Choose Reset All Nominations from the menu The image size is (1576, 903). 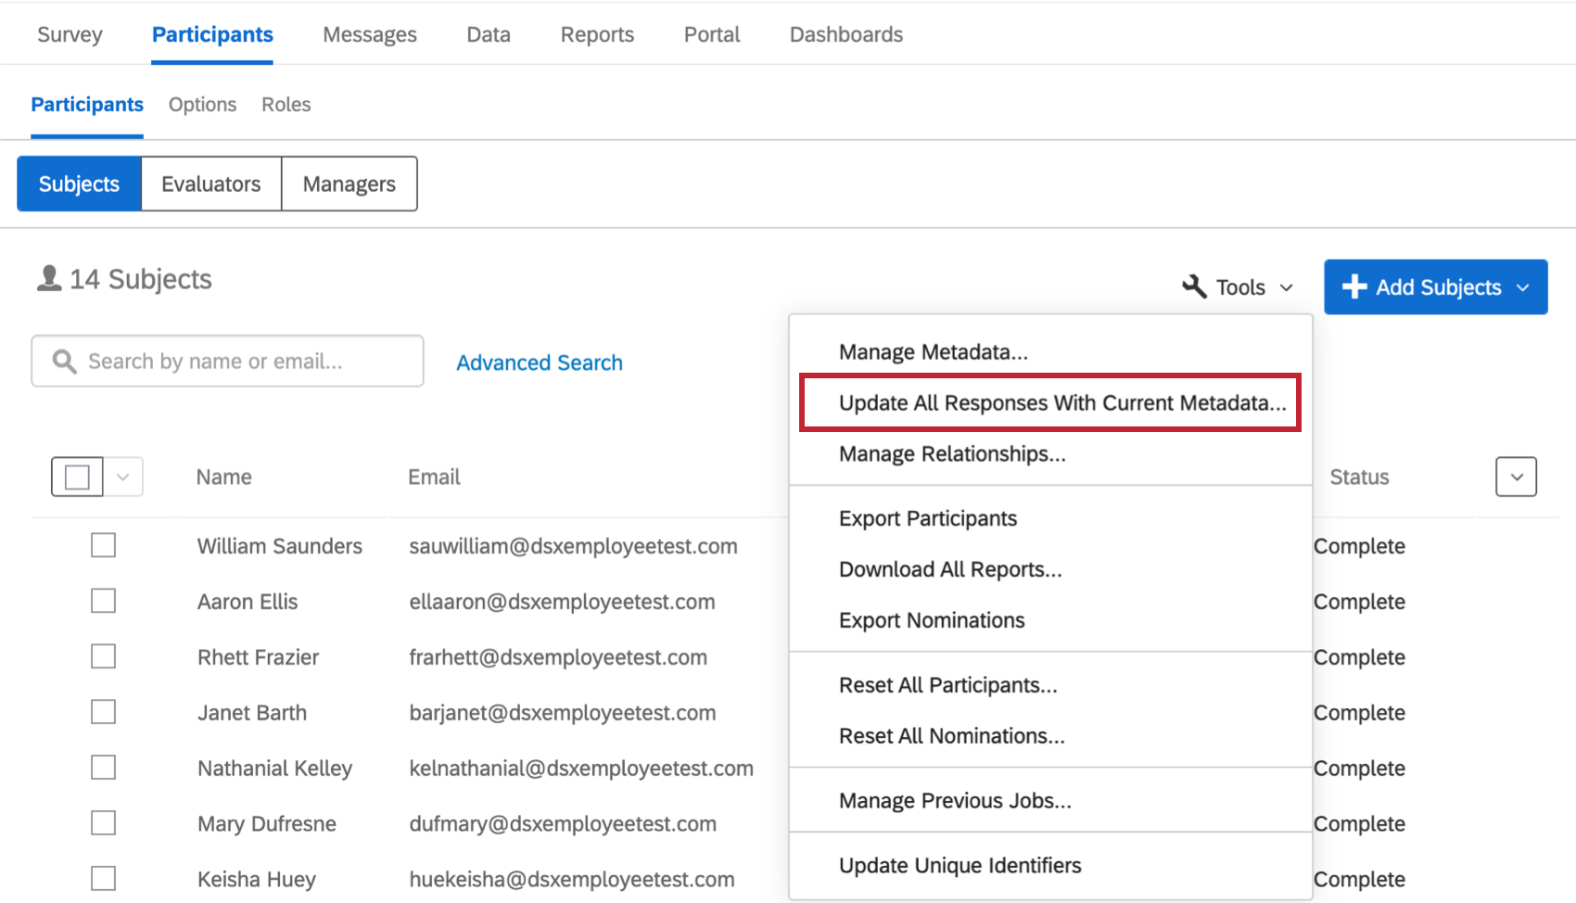click(x=951, y=735)
